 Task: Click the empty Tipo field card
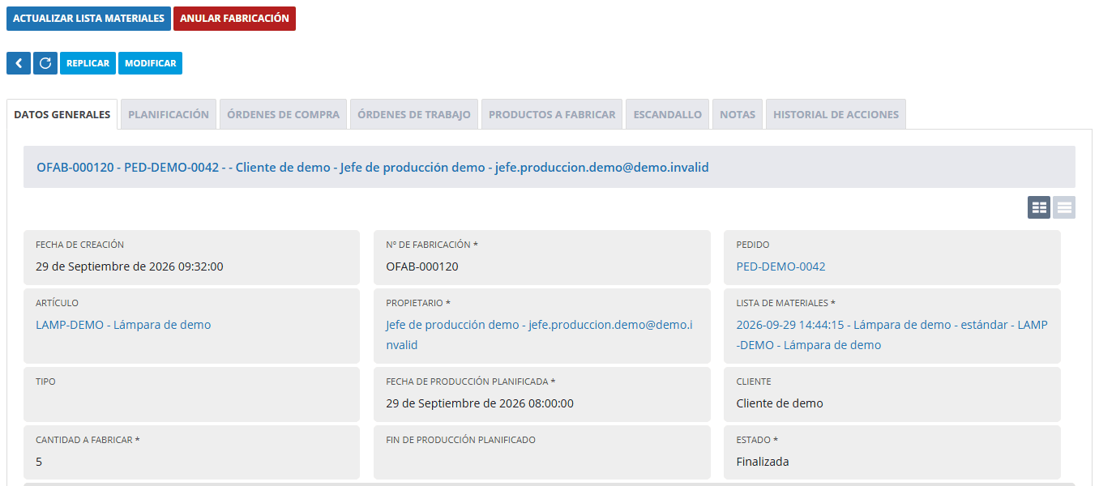[191, 394]
